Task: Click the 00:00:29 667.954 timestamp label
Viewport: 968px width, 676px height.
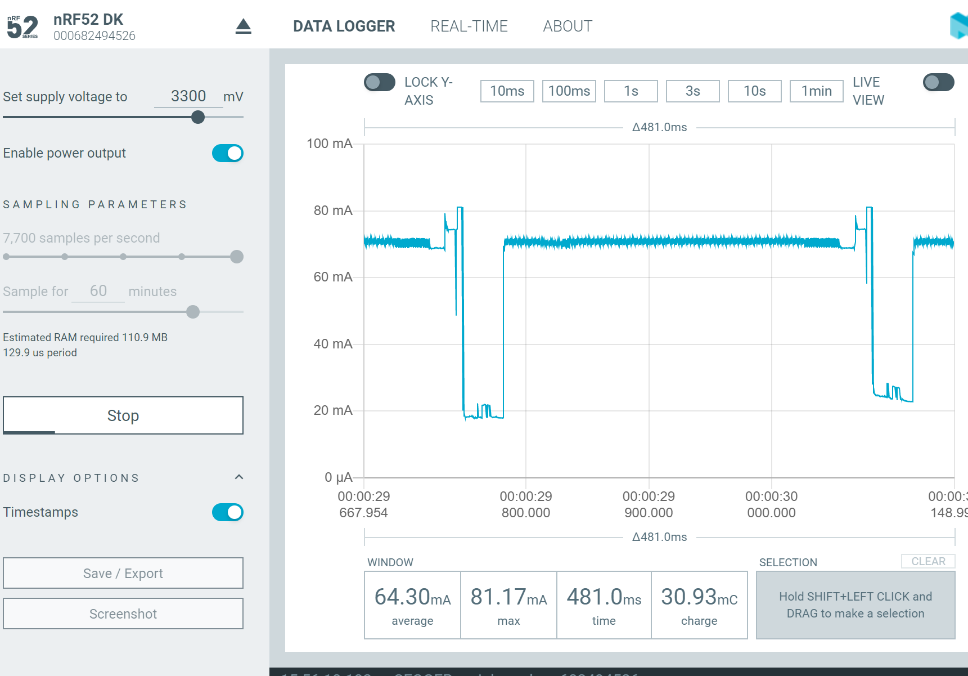Action: tap(364, 504)
